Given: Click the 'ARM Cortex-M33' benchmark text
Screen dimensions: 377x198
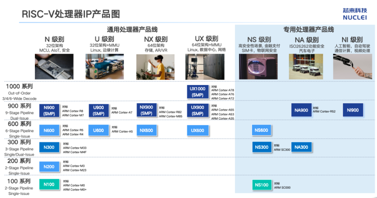Looking at the screenshot, I should [75, 148].
